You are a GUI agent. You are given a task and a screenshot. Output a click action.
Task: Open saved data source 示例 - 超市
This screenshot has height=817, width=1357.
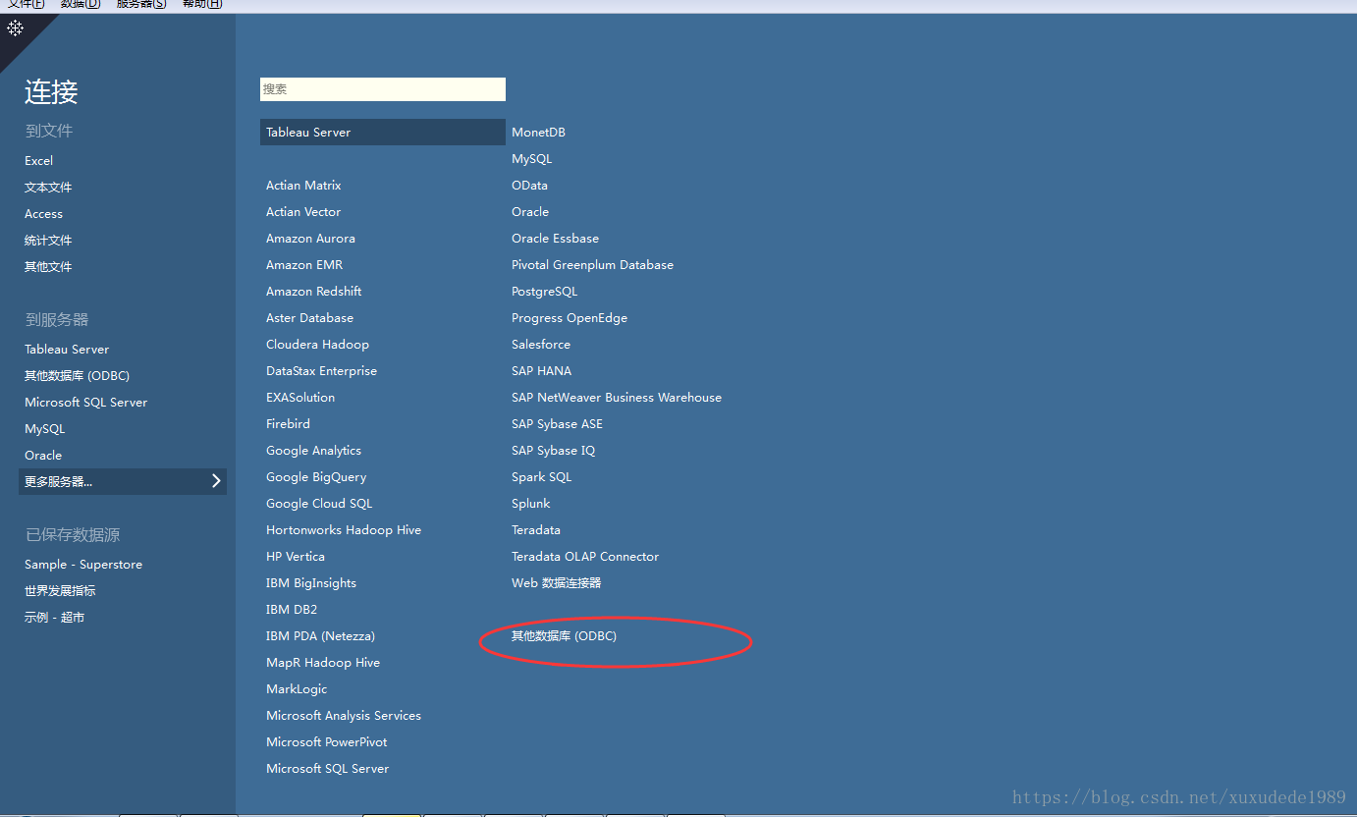coord(54,618)
